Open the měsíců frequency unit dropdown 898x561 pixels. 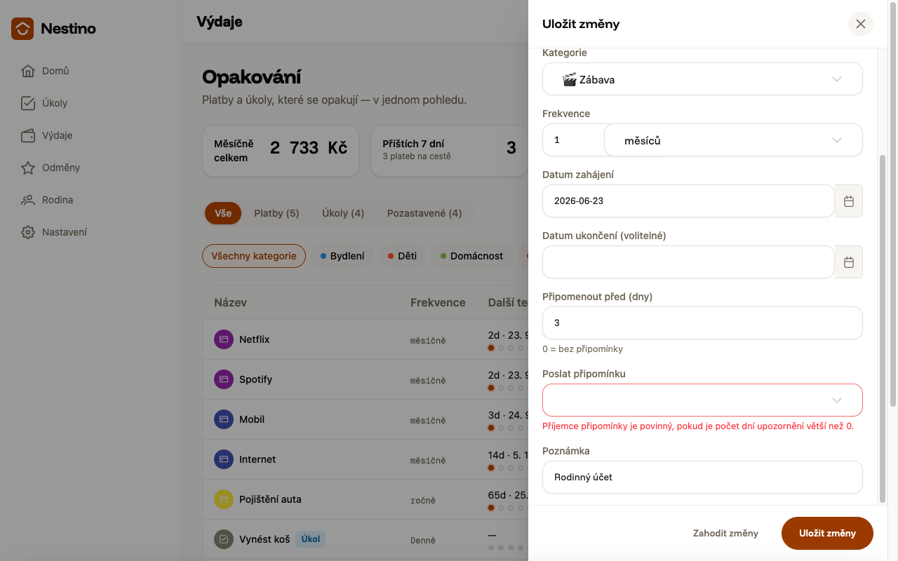click(x=733, y=140)
